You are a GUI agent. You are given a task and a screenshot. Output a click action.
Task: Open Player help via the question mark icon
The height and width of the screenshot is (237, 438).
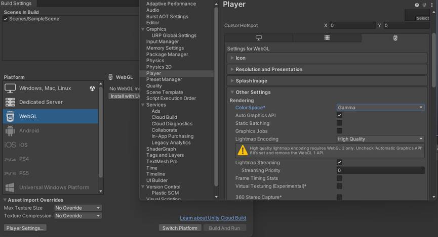[x=417, y=5]
